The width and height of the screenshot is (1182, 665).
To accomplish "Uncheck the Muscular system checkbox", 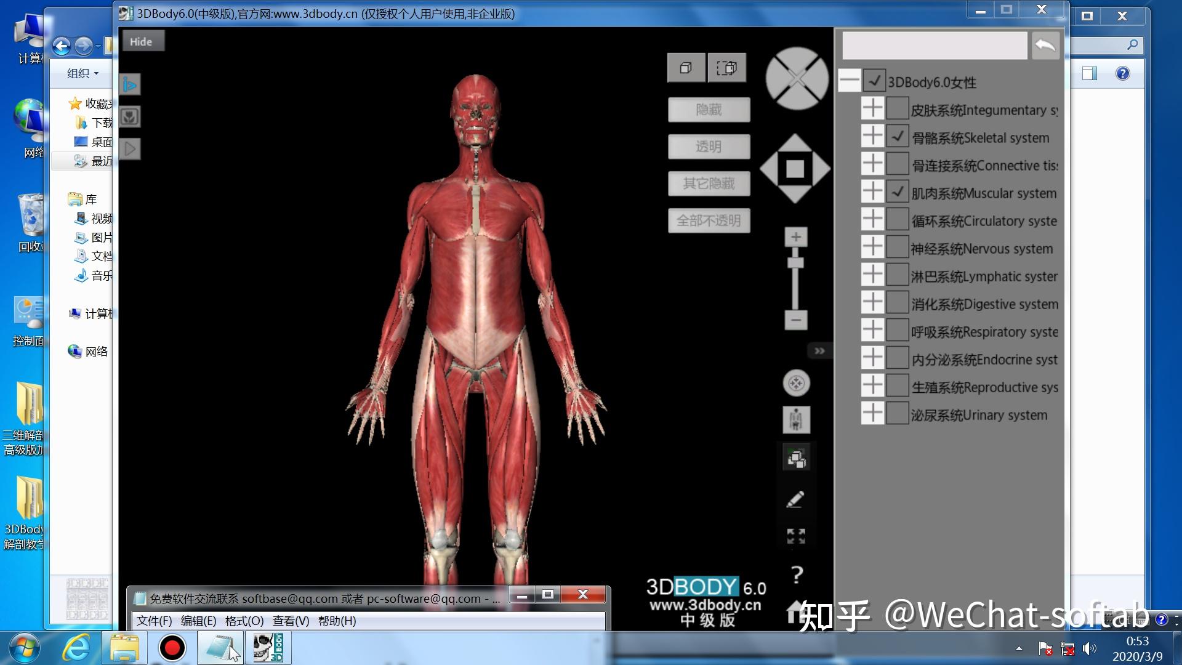I will point(898,191).
